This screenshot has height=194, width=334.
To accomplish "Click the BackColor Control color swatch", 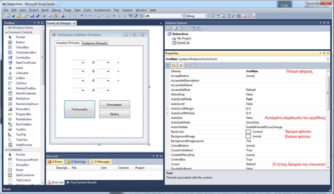I will point(248,132).
